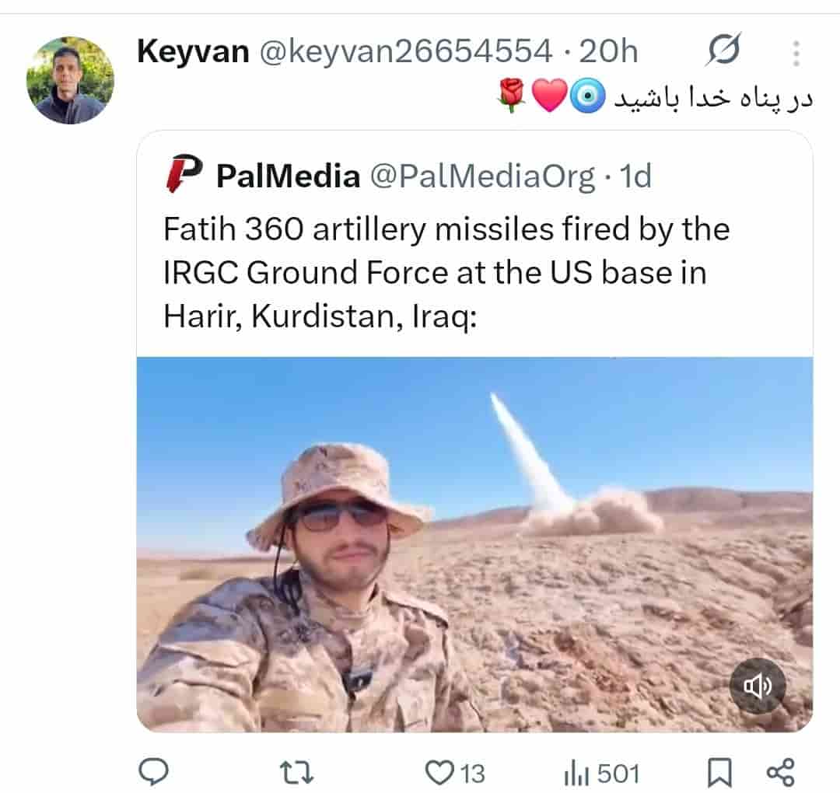Open the @keyvan26654554 handle link
Screen dimensions: 840x793
(x=404, y=52)
